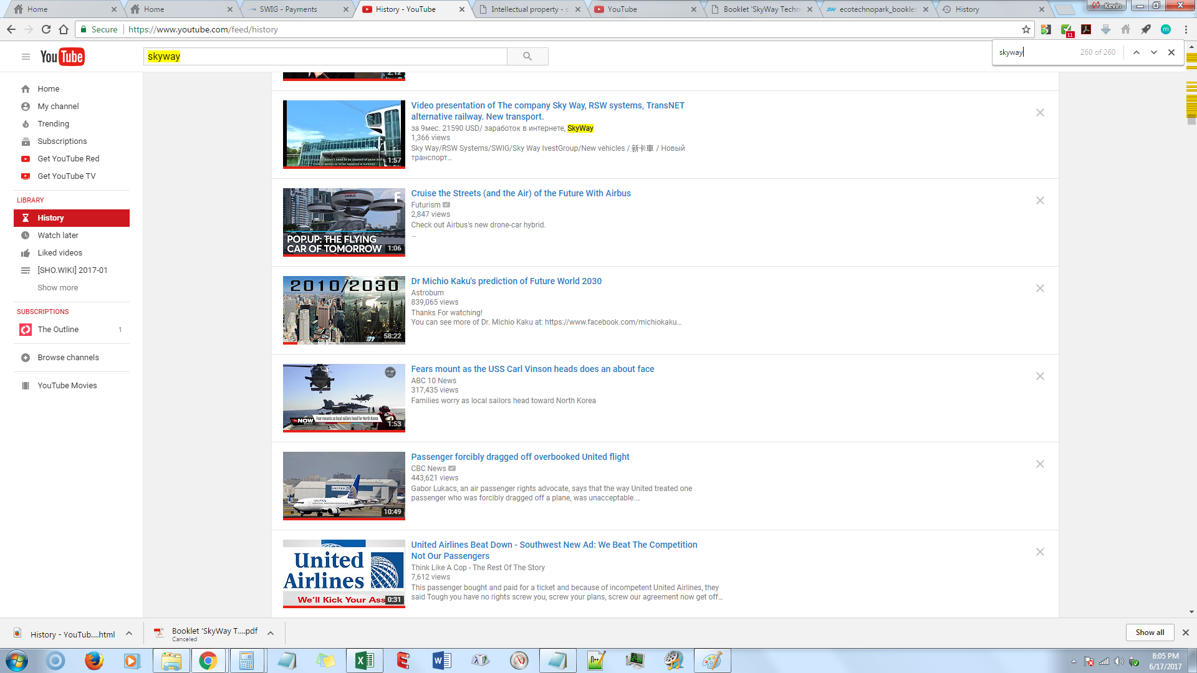Image resolution: width=1197 pixels, height=673 pixels.
Task: Open Browse channels
Action: (x=72, y=358)
